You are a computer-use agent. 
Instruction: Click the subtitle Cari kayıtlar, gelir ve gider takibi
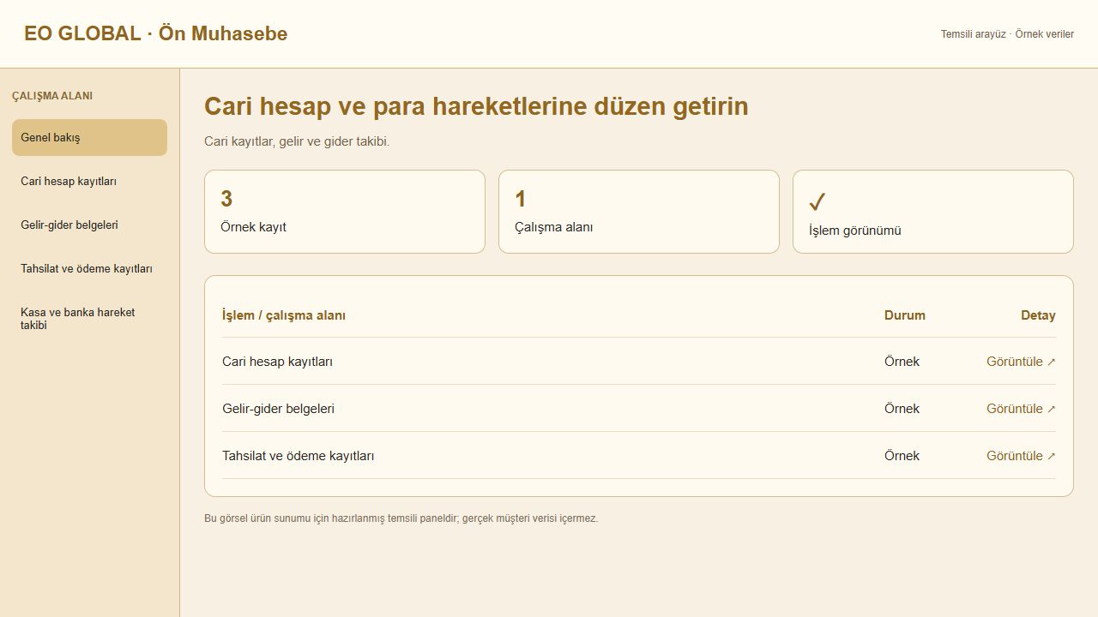click(297, 141)
